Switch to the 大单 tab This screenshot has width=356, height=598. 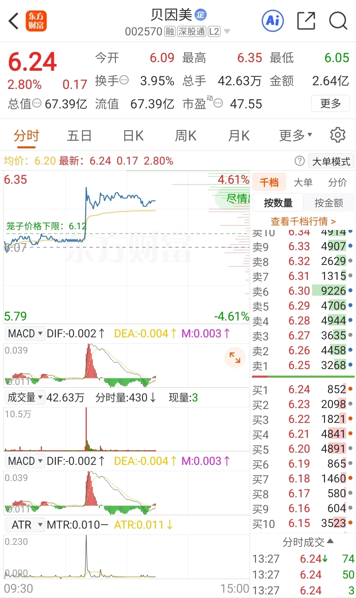[303, 182]
